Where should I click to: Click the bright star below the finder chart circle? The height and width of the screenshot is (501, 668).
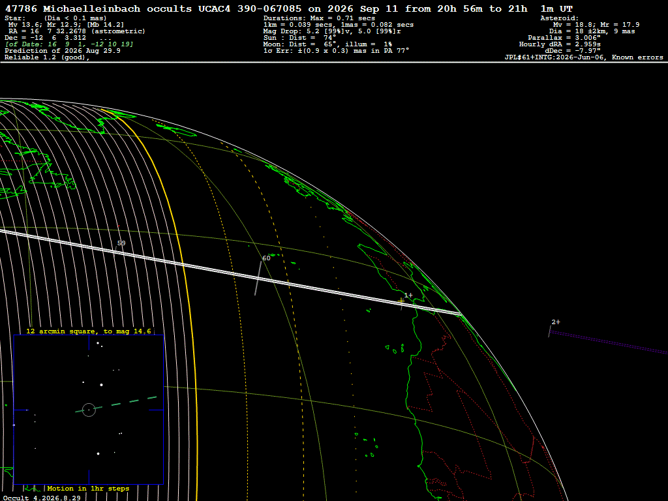point(98,454)
